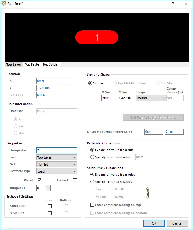The image size is (193, 230).
Task: Click the red pad preview shape
Action: coord(97,37)
